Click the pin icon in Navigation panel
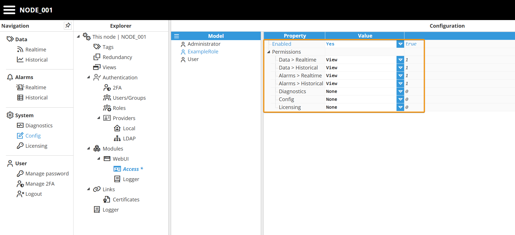This screenshot has width=515, height=235. pos(68,25)
